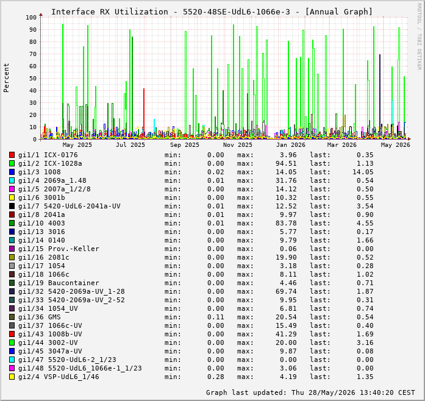Click the Jan 2026 x-axis label
Viewport: 425px width, 401px height.
click(291, 144)
